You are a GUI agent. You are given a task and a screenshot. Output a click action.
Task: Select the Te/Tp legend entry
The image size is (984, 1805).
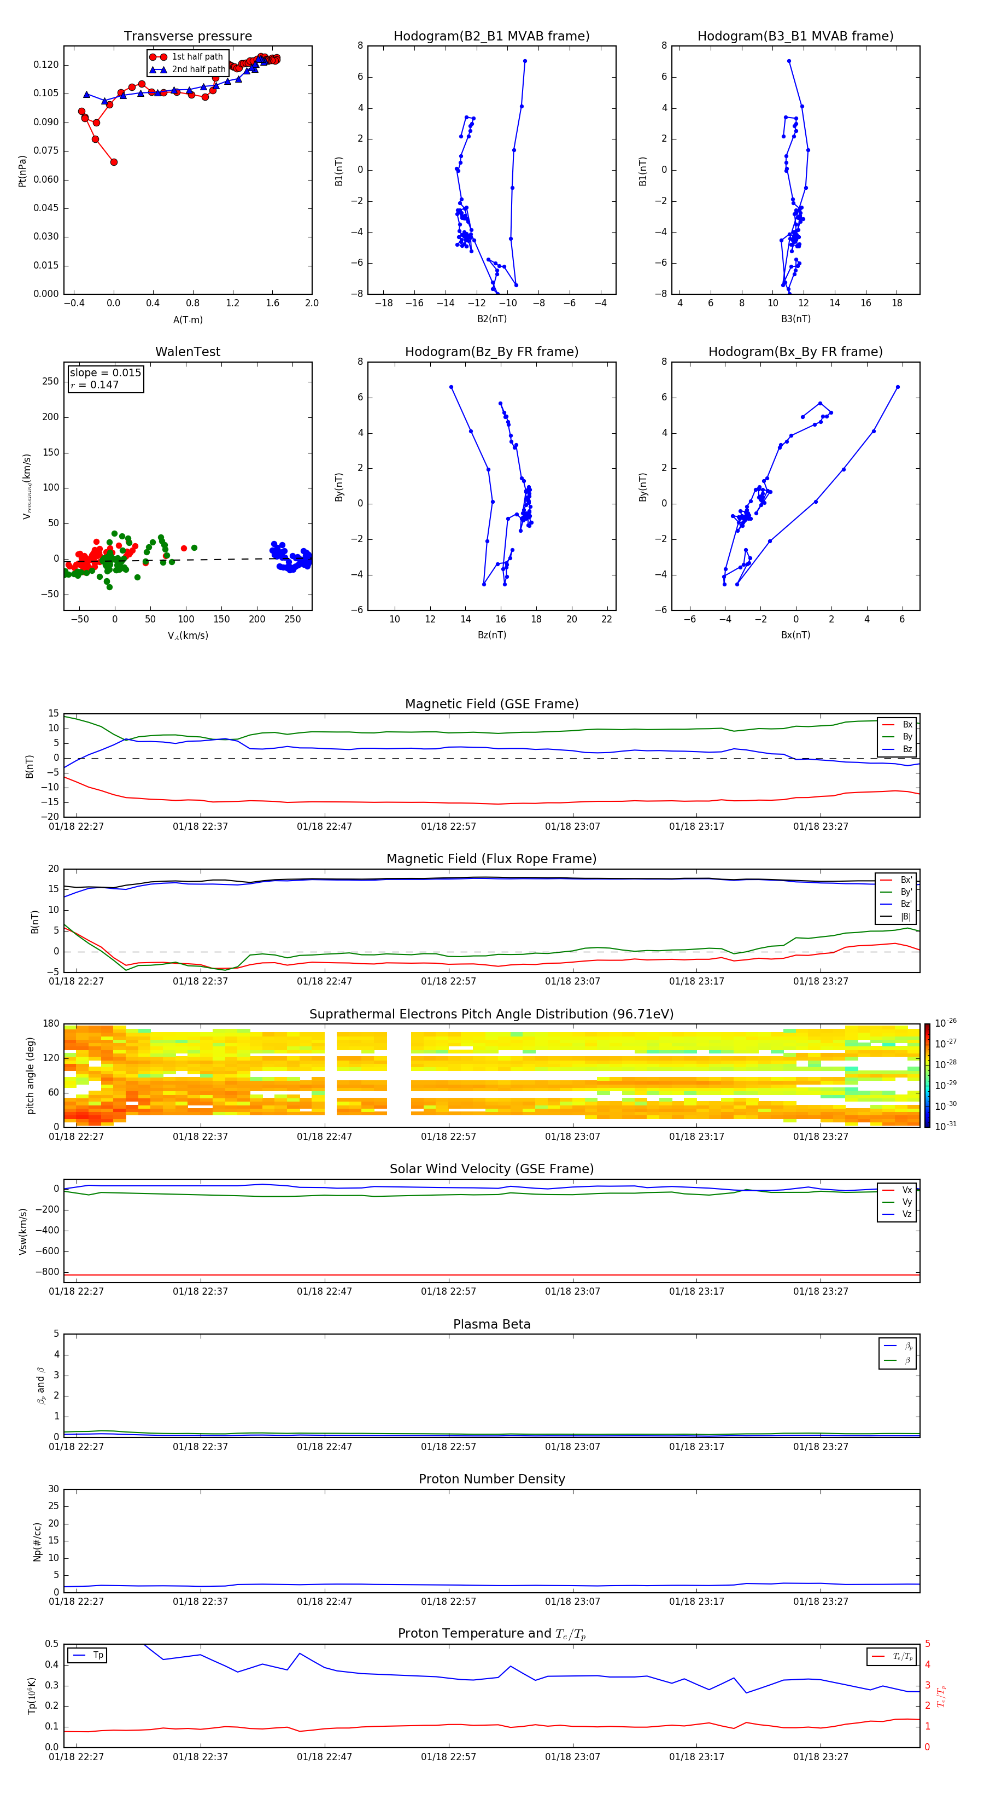tap(892, 1656)
